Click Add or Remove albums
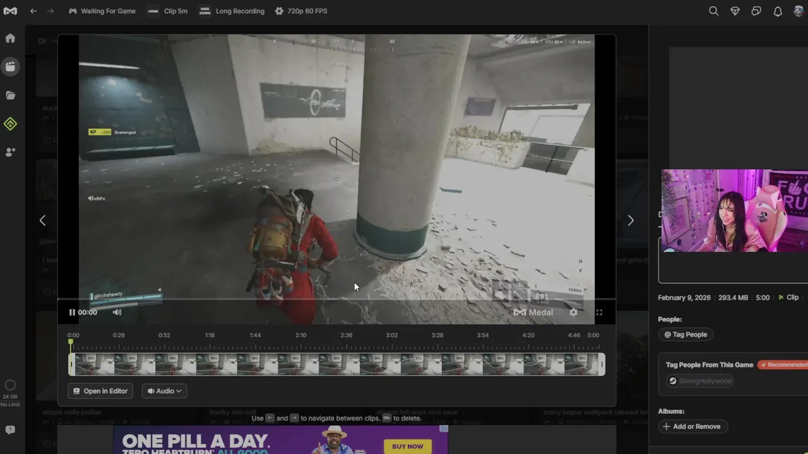Screen dimensions: 808x454 (692, 427)
